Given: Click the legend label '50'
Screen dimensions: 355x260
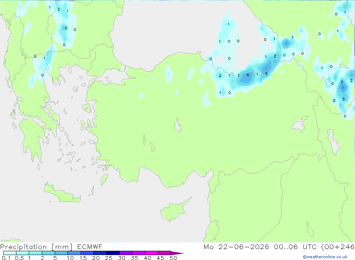Looking at the screenshot, I should (x=173, y=258).
